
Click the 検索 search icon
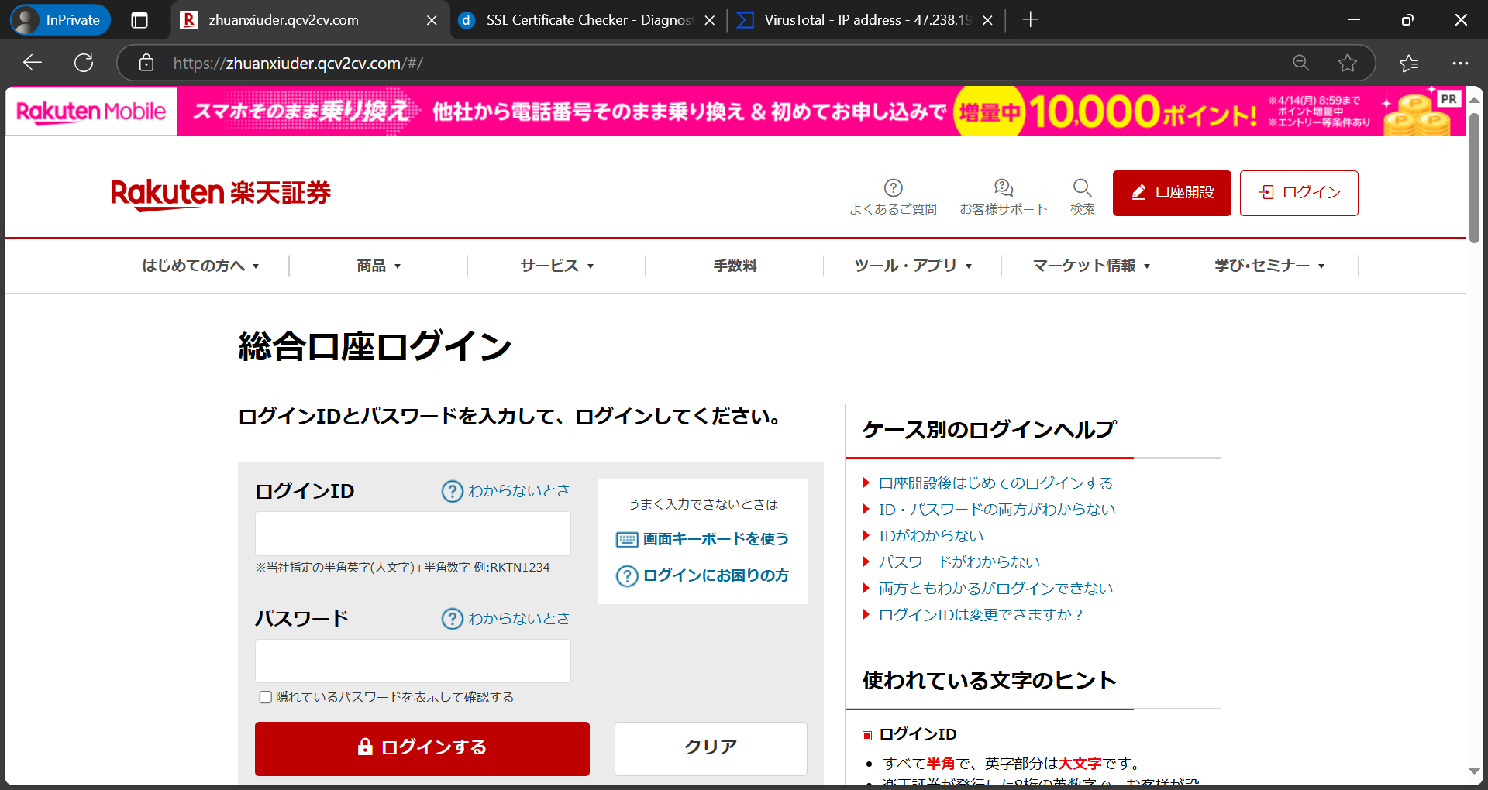click(1083, 197)
